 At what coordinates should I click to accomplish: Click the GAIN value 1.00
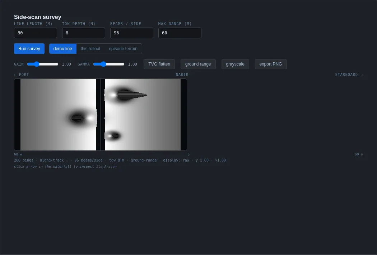pyautogui.click(x=66, y=64)
